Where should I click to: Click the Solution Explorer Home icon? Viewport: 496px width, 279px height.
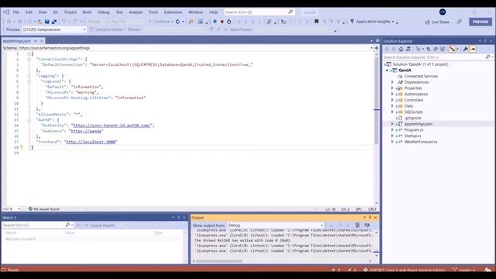point(401,49)
